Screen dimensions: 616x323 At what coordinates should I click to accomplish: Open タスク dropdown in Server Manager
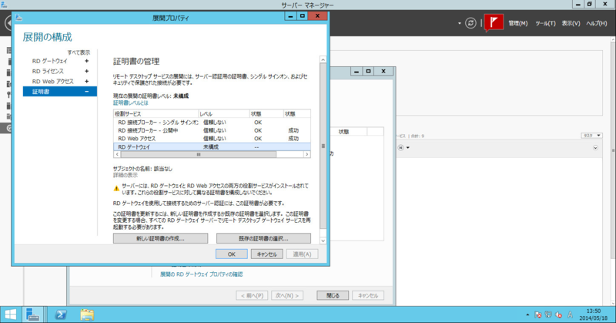point(591,136)
